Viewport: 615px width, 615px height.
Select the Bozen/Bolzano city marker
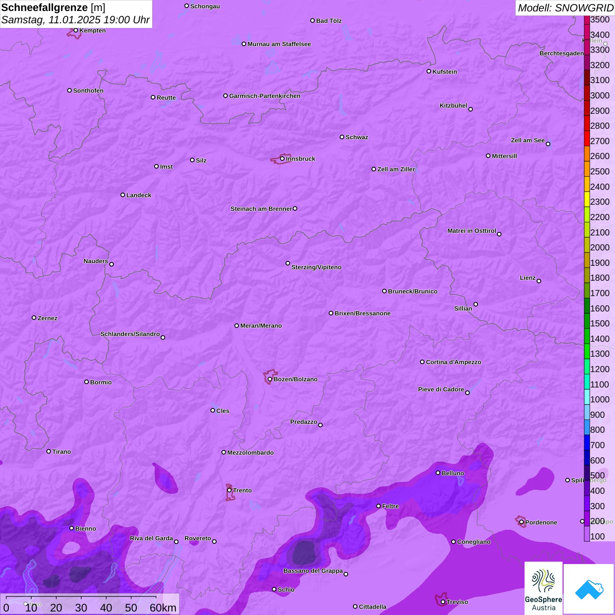[x=270, y=379]
